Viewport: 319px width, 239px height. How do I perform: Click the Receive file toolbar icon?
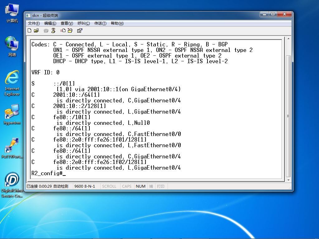tap(70, 31)
